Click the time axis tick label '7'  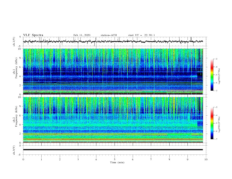click(x=151, y=159)
